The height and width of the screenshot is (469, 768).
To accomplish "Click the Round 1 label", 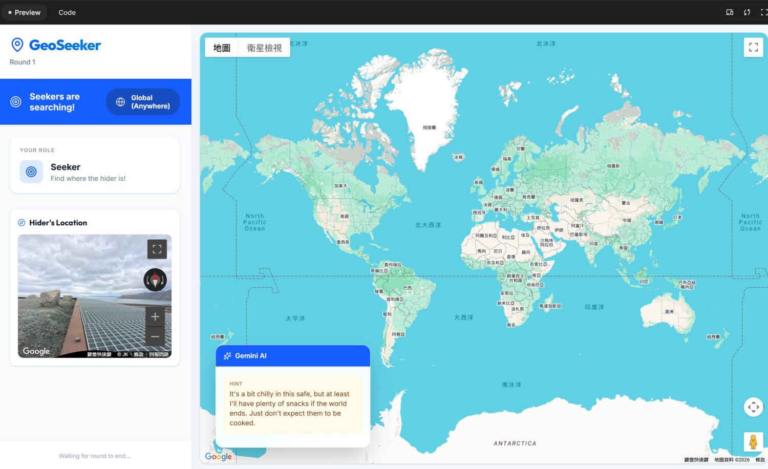I will [x=23, y=62].
